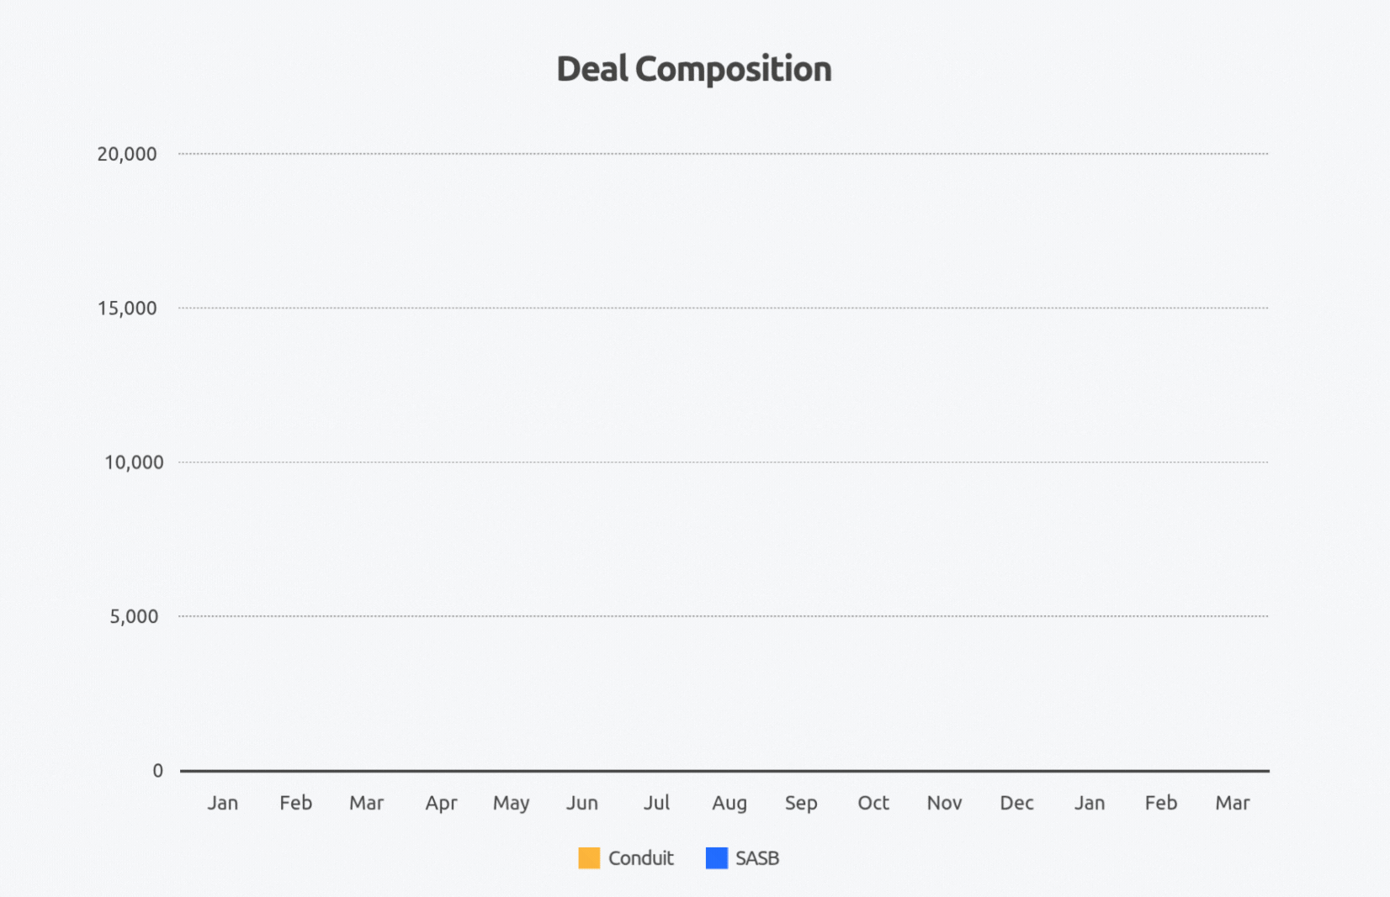Select the Jul x-axis label
The height and width of the screenshot is (897, 1390).
[x=656, y=804]
